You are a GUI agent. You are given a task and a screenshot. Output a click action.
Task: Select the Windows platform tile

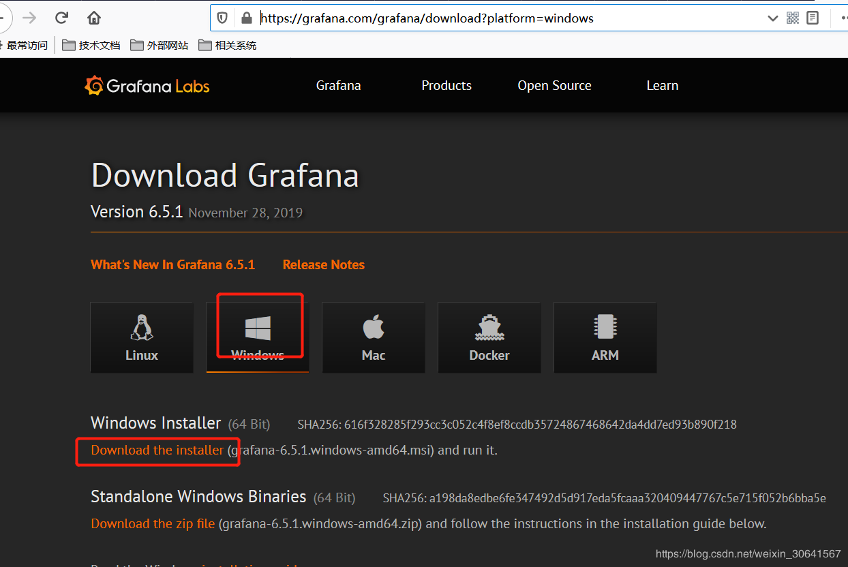(258, 337)
